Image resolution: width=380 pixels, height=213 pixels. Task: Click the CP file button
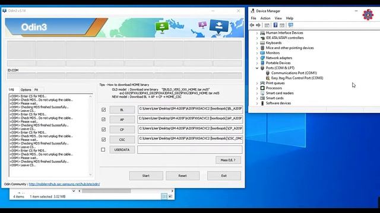pos(122,130)
